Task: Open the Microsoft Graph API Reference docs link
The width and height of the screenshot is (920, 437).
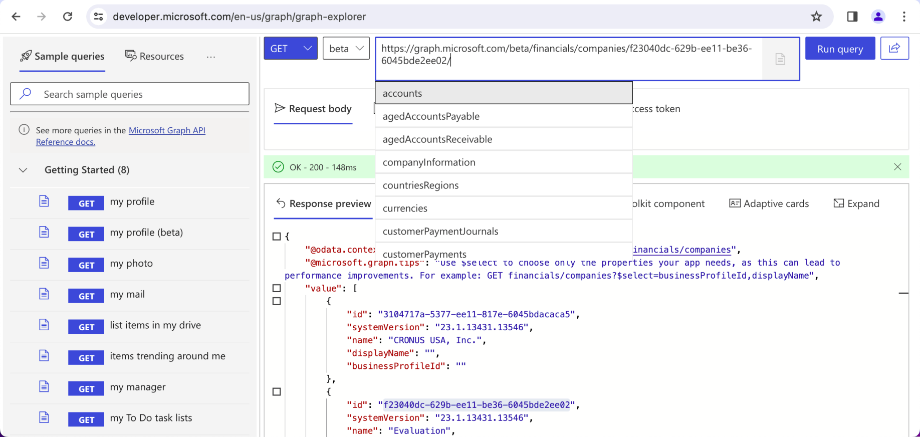Action: pyautogui.click(x=167, y=130)
